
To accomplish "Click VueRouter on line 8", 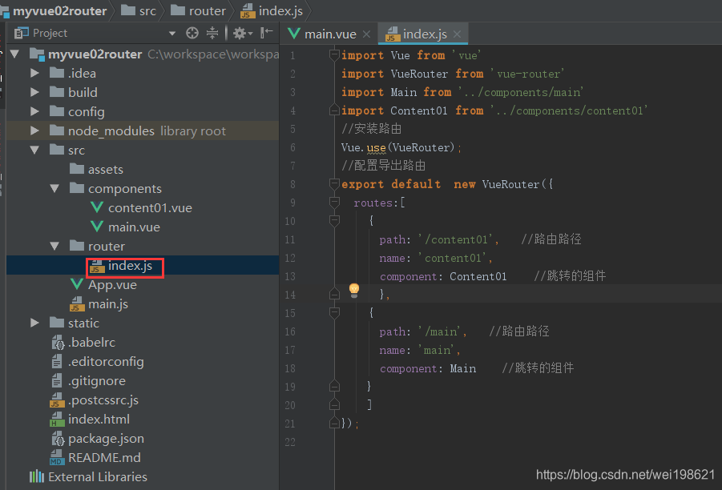I will tap(510, 184).
